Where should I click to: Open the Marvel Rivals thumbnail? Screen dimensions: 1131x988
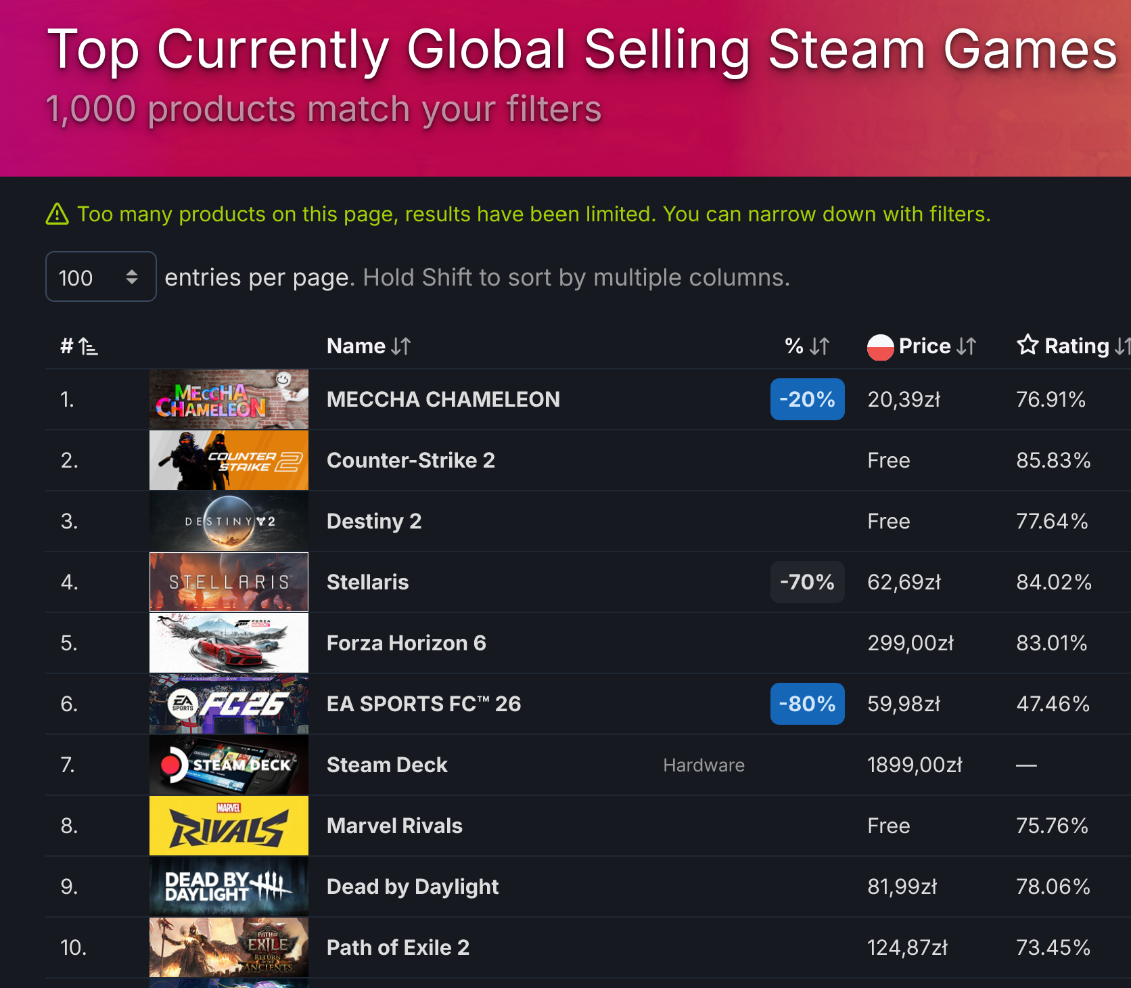point(229,826)
